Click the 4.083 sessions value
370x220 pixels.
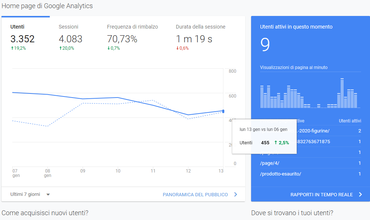pyautogui.click(x=71, y=39)
